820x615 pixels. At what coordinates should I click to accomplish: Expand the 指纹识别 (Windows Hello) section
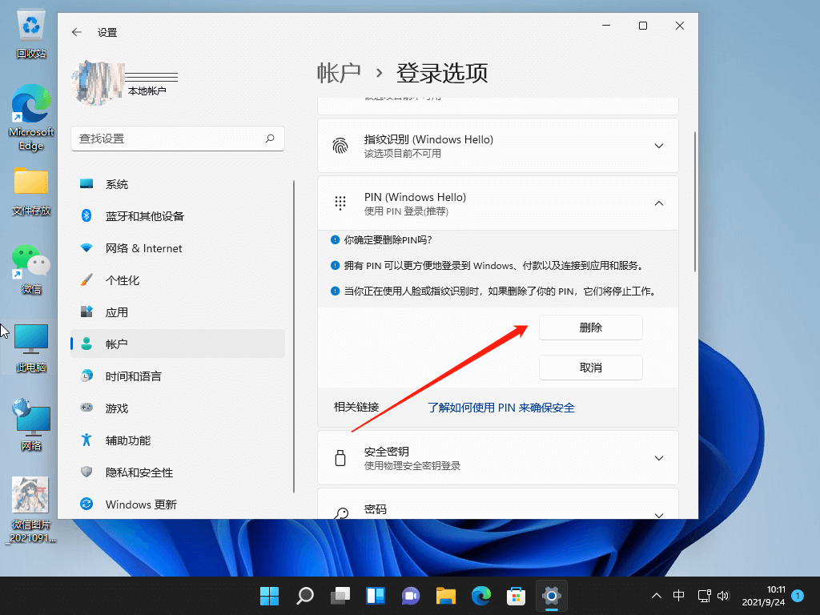point(658,145)
